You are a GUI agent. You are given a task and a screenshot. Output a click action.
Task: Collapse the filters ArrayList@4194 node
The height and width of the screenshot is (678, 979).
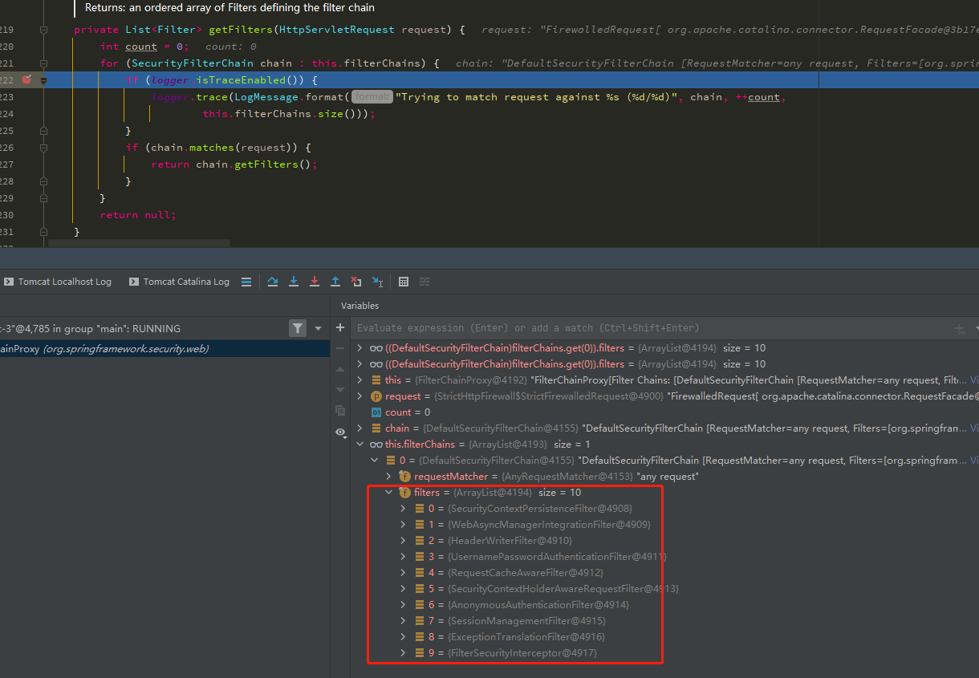(389, 493)
